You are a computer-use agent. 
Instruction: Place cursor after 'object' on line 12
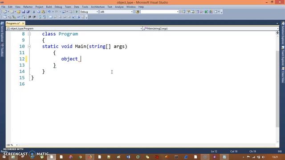(78, 59)
